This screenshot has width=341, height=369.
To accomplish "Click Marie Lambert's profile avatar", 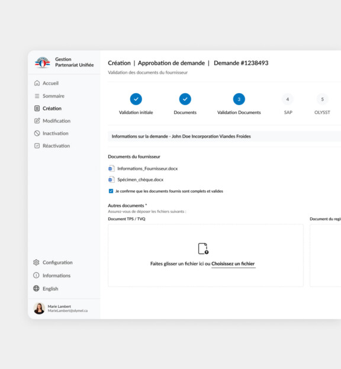I will pyautogui.click(x=39, y=308).
